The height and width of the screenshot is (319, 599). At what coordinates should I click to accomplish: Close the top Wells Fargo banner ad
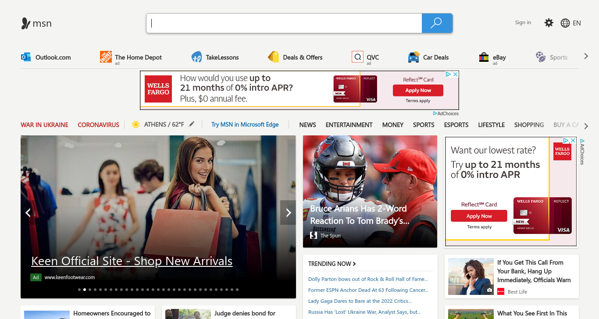pos(455,74)
